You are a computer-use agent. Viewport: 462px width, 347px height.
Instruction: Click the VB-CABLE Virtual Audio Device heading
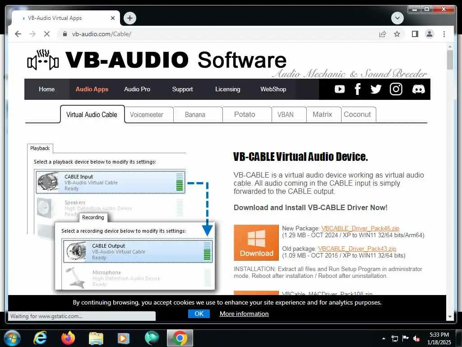[x=300, y=156]
